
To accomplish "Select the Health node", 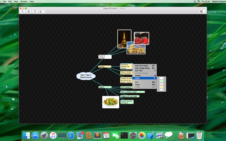I will pos(105,87).
